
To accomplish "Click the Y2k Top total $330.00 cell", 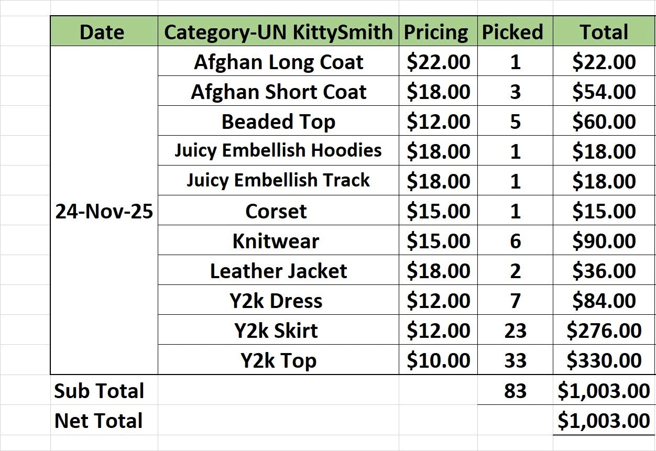I will click(604, 360).
